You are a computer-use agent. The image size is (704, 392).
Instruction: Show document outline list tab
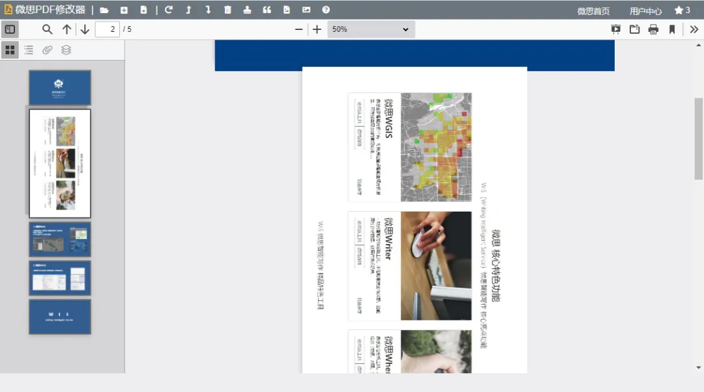(29, 49)
